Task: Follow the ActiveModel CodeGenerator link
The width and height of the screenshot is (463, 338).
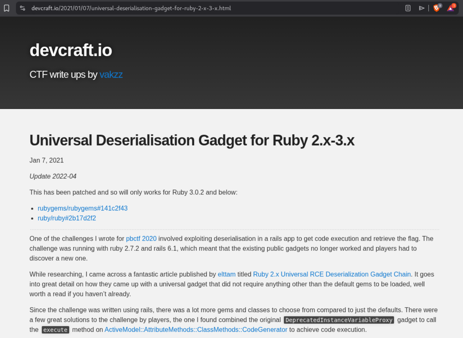Action: pyautogui.click(x=196, y=329)
